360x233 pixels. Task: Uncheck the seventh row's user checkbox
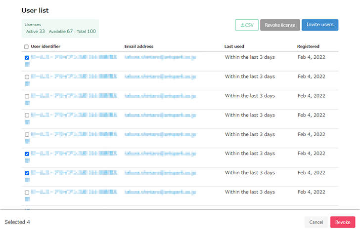27,173
